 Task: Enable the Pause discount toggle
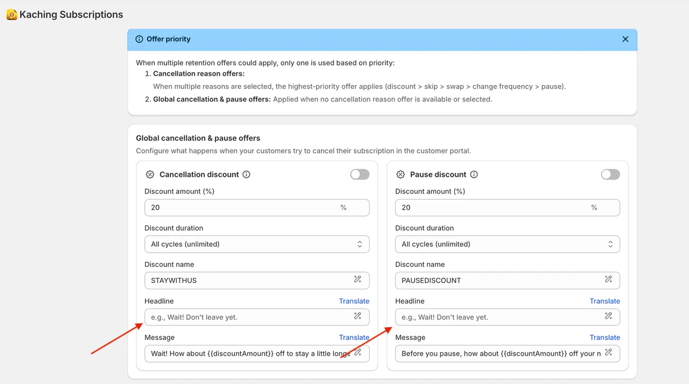pos(610,174)
